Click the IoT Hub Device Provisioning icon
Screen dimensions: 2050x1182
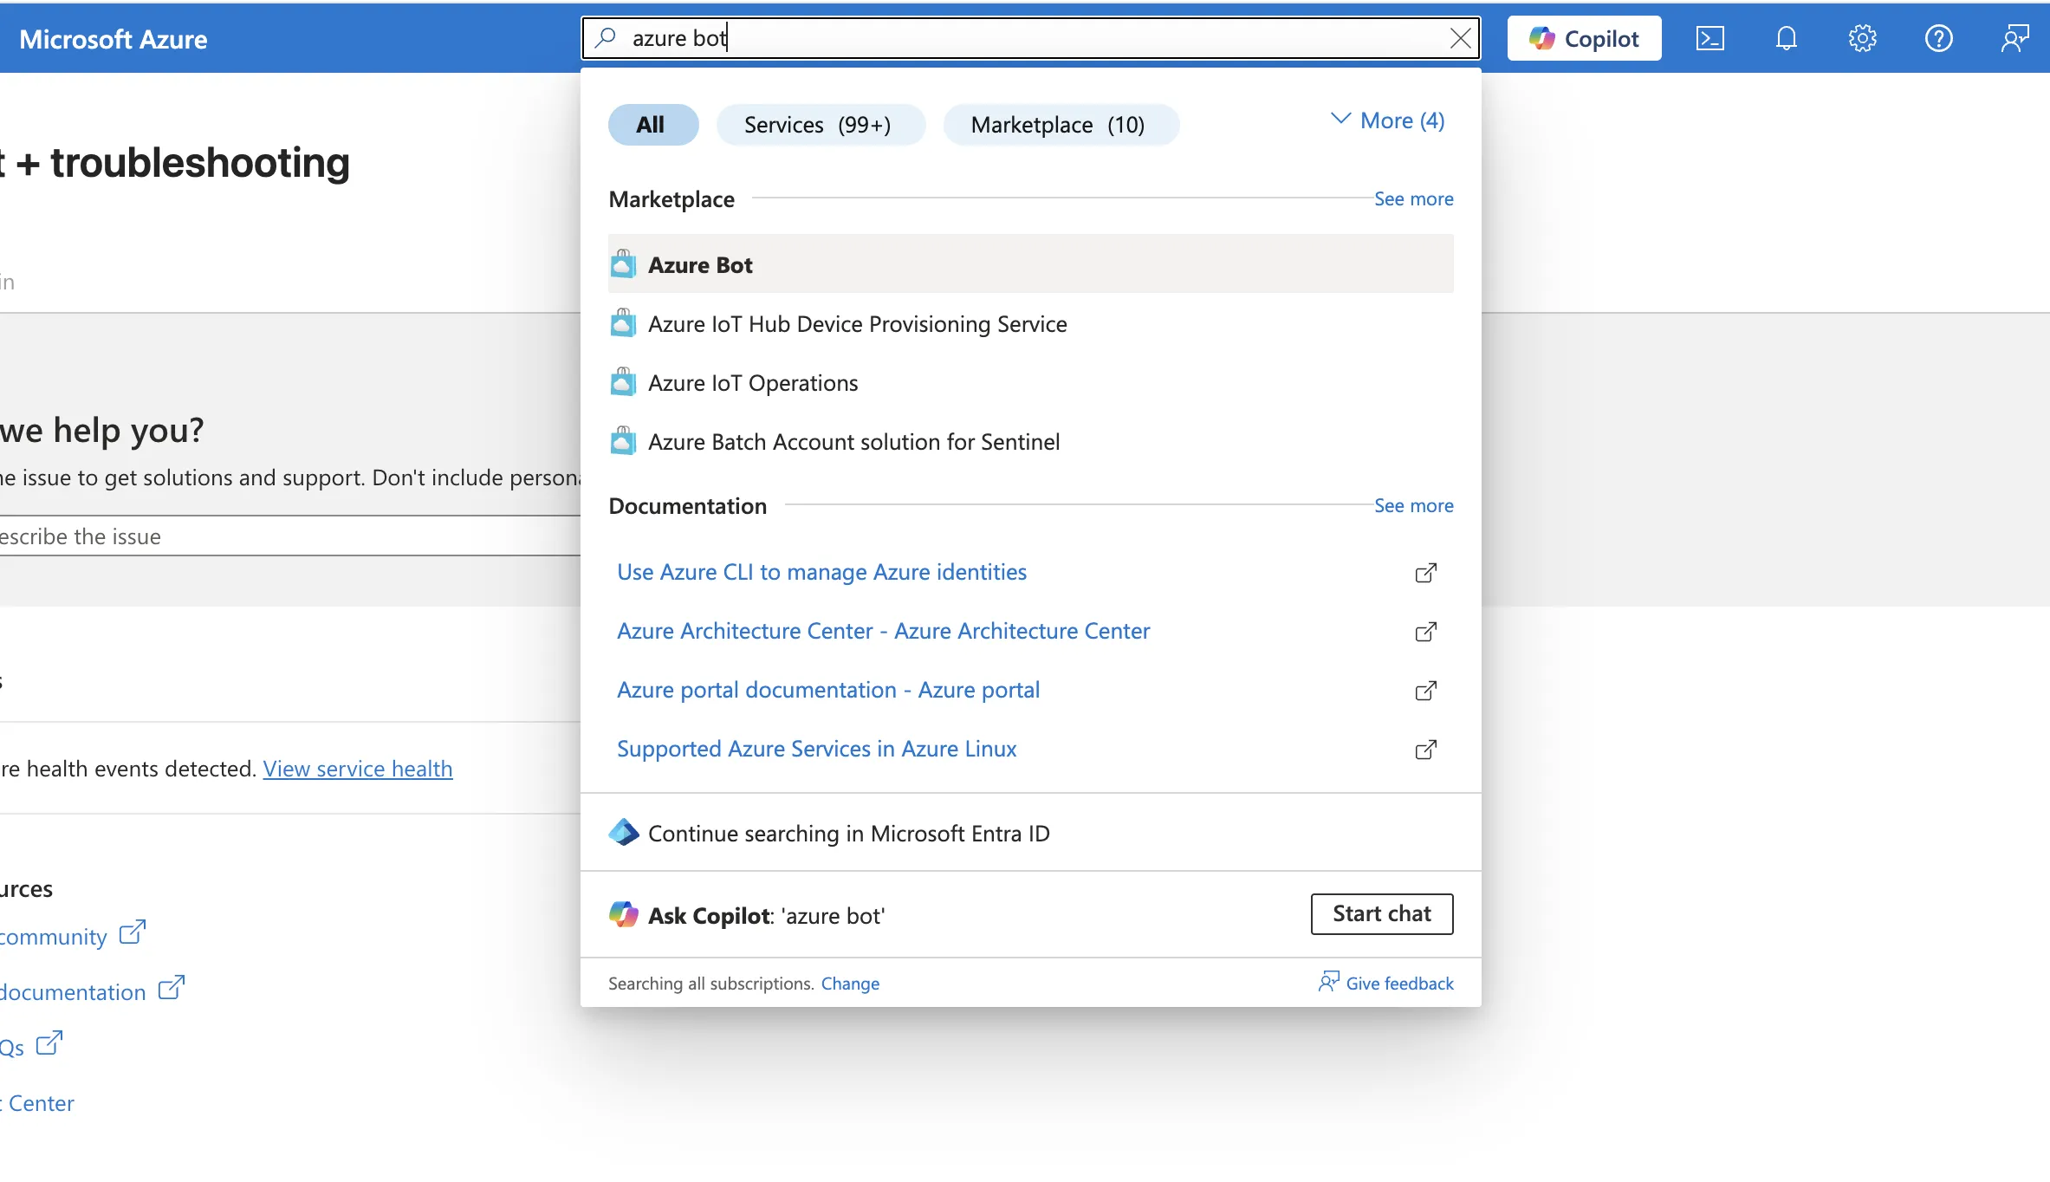tap(623, 322)
